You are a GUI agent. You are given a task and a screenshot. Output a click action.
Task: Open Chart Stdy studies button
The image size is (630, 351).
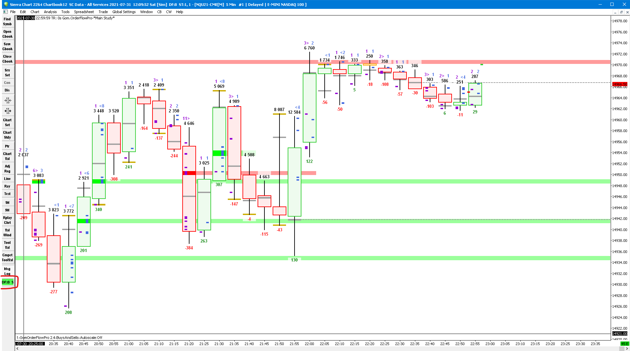tap(8, 135)
